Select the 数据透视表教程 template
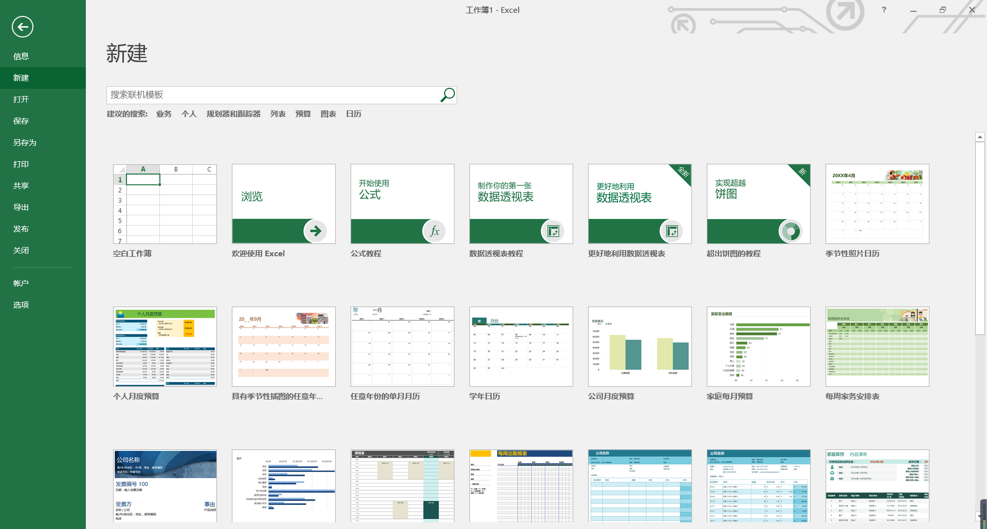 521,204
